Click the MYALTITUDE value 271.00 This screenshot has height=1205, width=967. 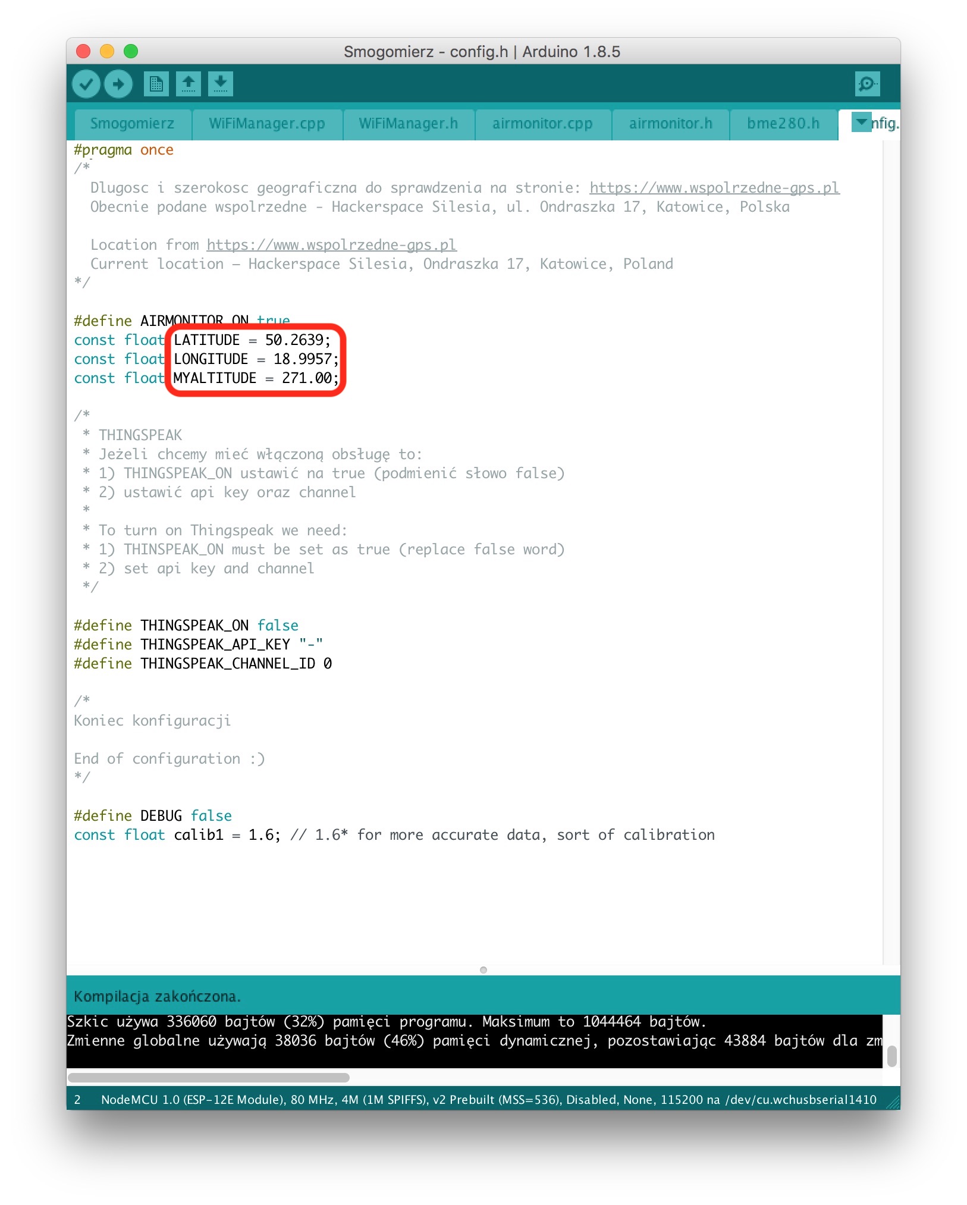click(306, 378)
